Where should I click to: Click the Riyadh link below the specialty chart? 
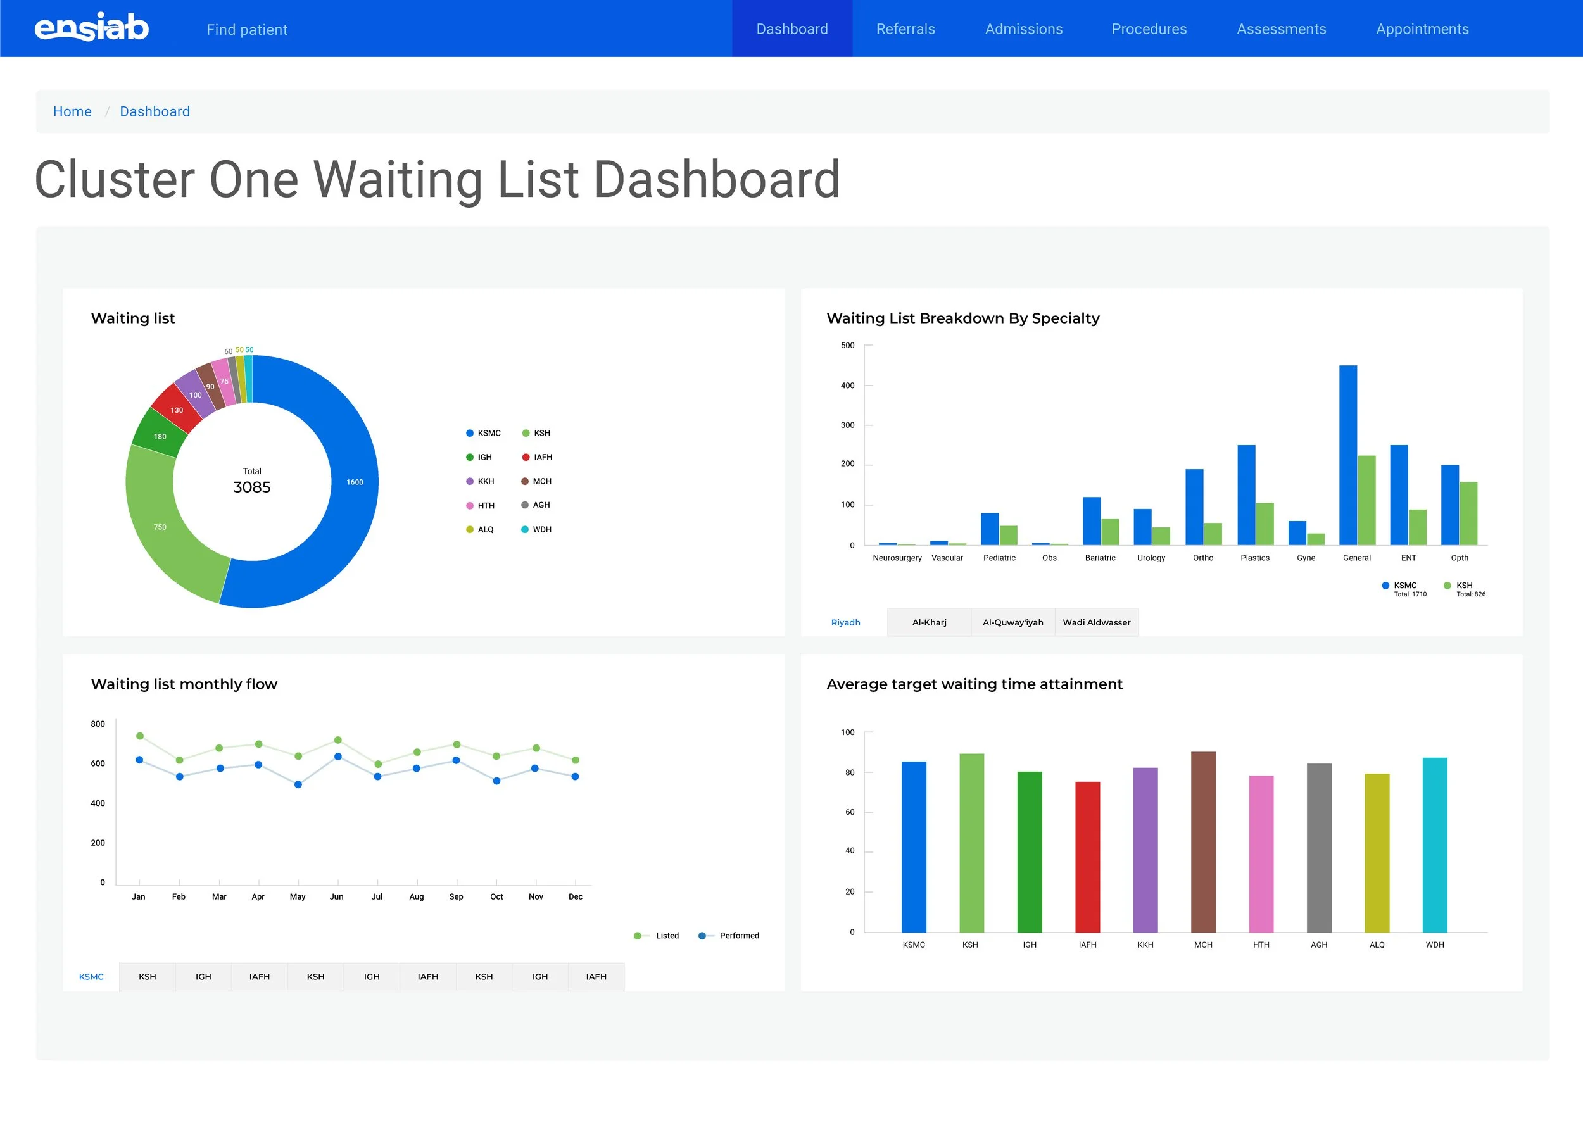(845, 622)
